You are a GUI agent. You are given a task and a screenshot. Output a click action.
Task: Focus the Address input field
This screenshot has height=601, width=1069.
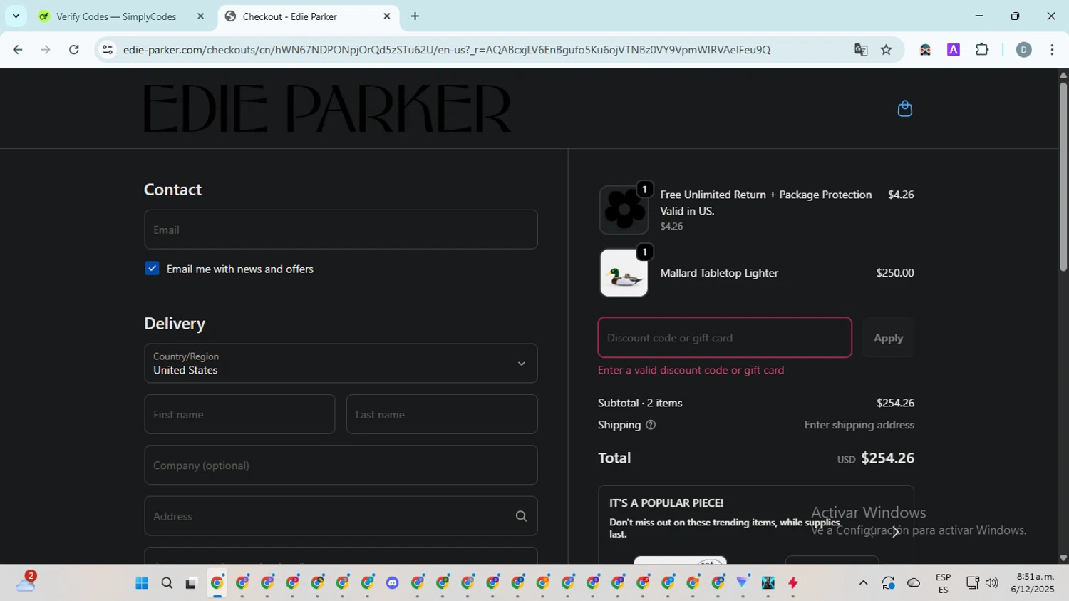pos(341,516)
